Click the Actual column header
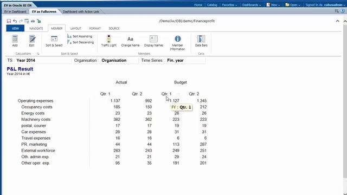The width and height of the screenshot is (347, 195). click(x=121, y=82)
